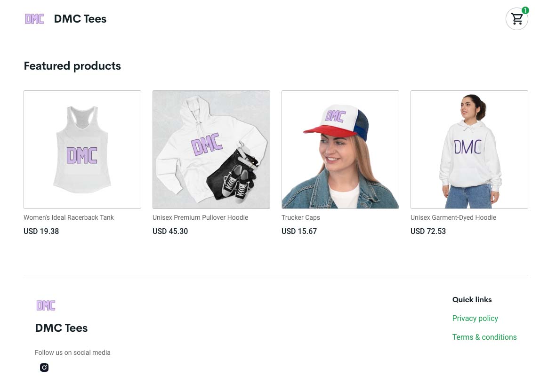548x376 pixels.
Task: Open the Instagram social media icon
Action: tap(44, 368)
